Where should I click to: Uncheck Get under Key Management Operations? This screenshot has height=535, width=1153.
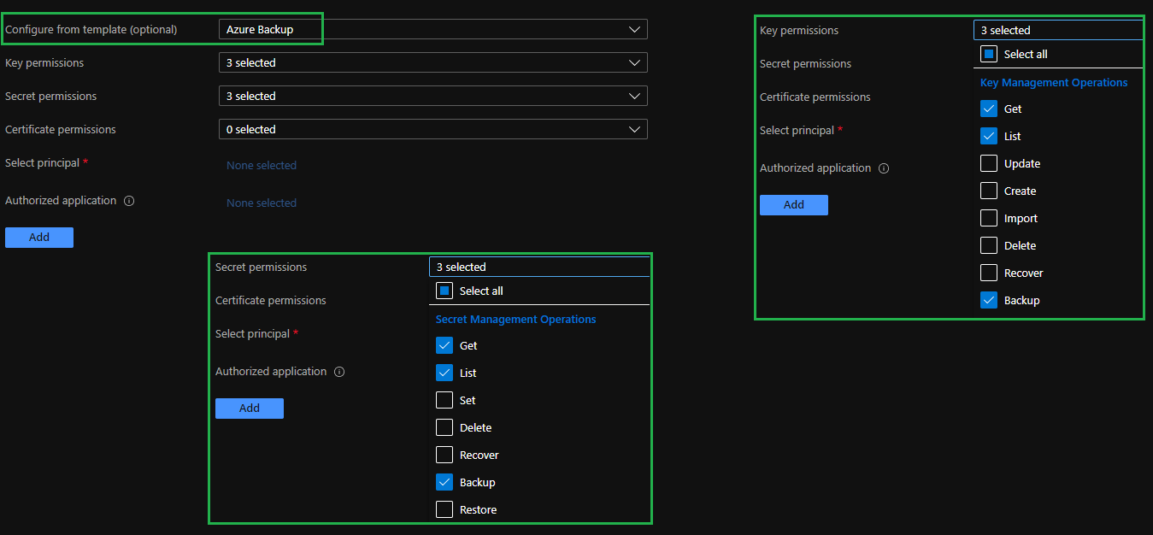click(x=989, y=109)
